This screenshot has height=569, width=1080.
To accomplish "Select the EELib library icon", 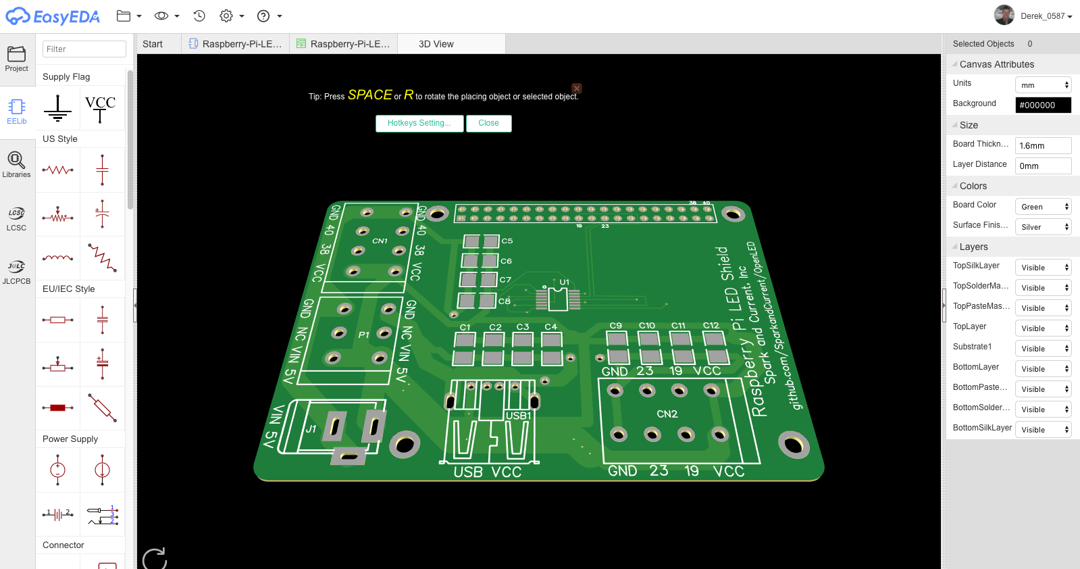I will coord(16,112).
